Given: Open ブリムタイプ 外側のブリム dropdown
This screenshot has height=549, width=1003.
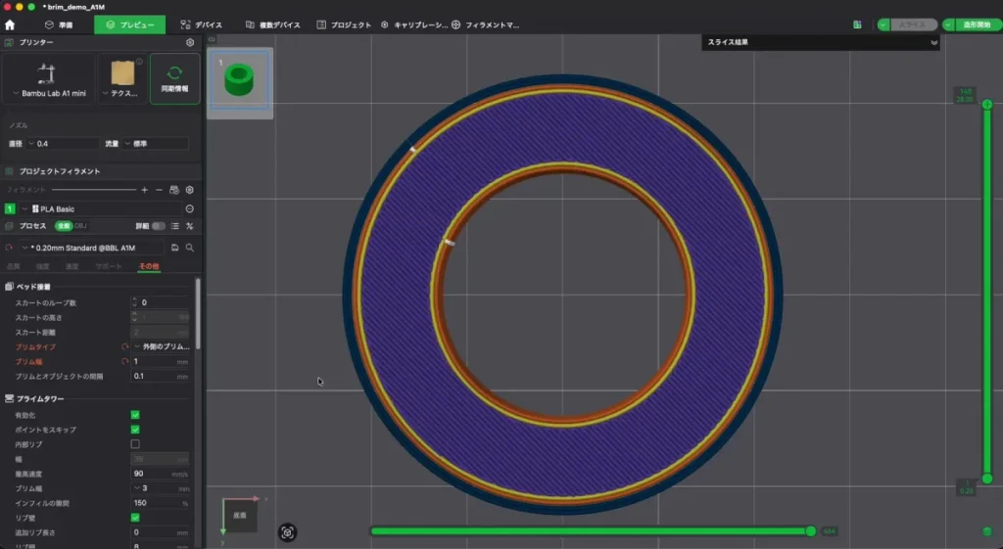Looking at the screenshot, I should pyautogui.click(x=162, y=347).
